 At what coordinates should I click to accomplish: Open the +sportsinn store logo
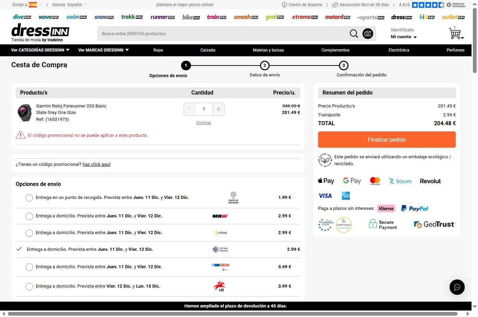tap(371, 17)
